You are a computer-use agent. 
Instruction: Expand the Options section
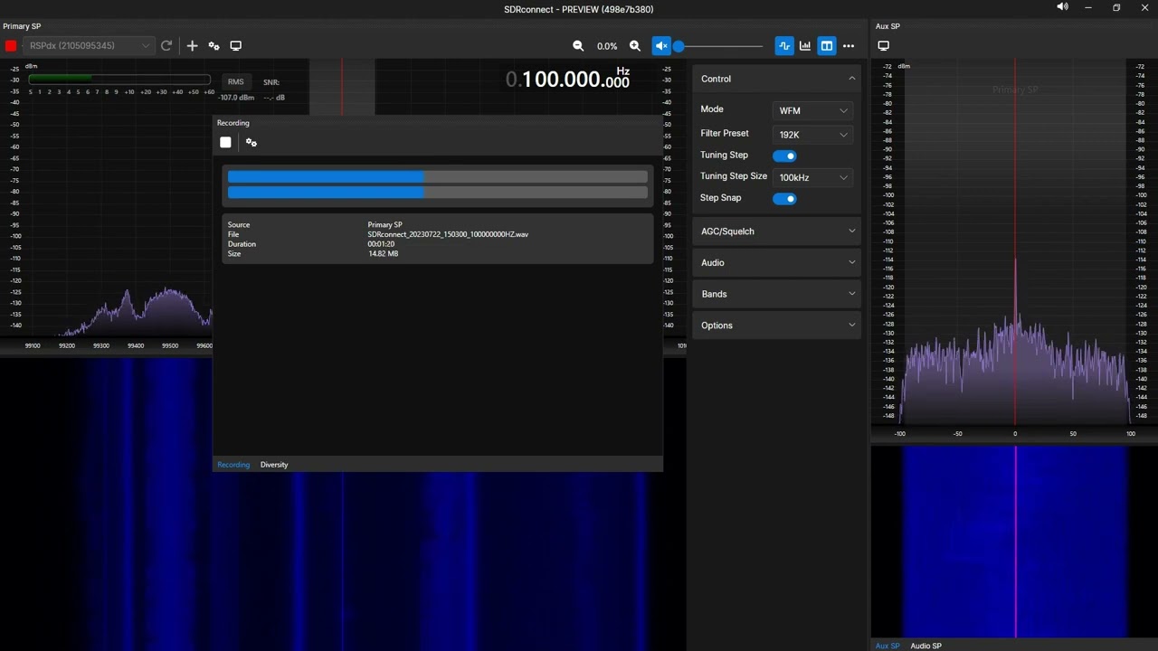tap(776, 325)
